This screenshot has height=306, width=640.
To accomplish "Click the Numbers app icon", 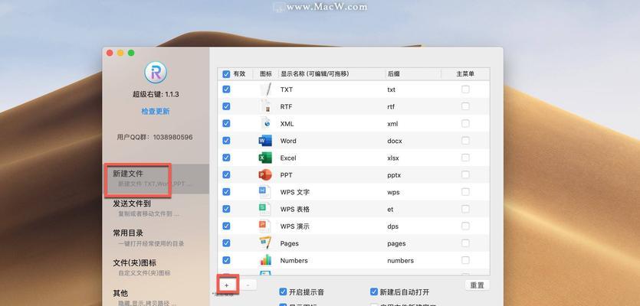I will [265, 260].
